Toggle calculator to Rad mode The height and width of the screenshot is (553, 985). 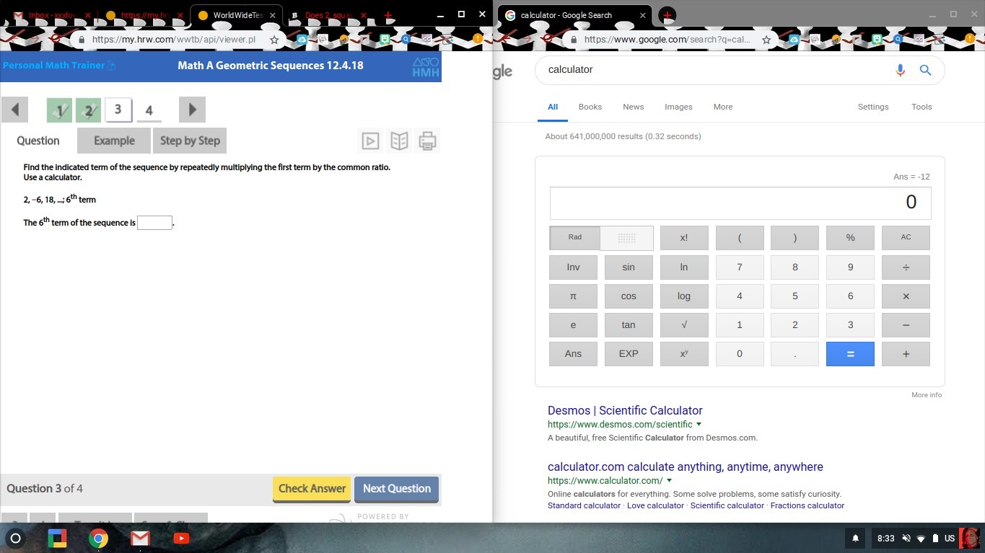(x=575, y=237)
